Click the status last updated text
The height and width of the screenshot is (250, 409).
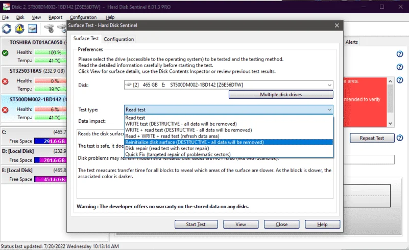[60, 246]
